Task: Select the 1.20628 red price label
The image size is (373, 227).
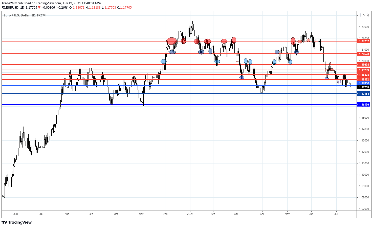Action: click(364, 54)
